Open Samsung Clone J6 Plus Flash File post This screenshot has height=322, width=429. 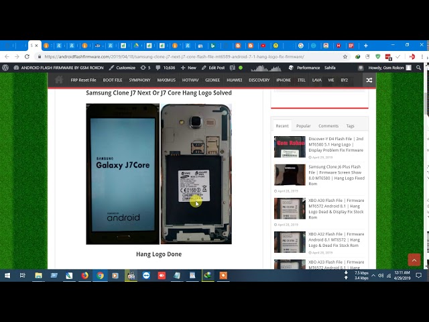[336, 175]
